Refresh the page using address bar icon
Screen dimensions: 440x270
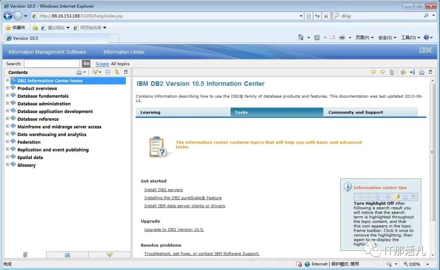[x=317, y=16]
